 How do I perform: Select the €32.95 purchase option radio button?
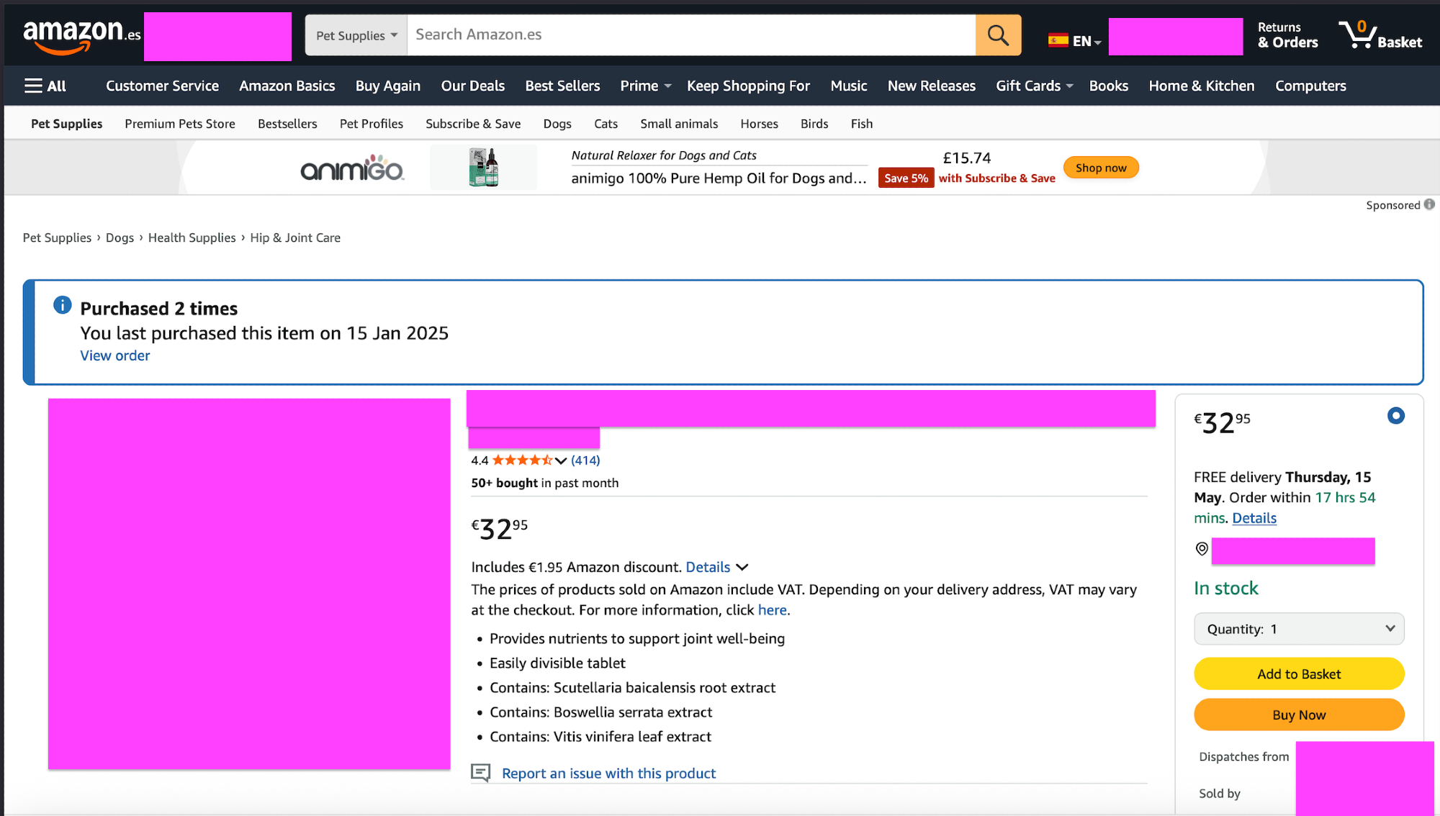coord(1395,416)
